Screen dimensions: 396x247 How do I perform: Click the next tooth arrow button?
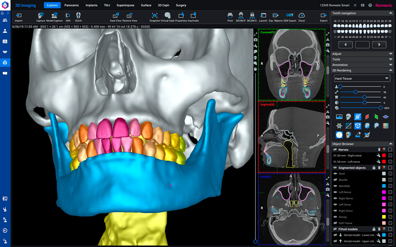pos(379,45)
